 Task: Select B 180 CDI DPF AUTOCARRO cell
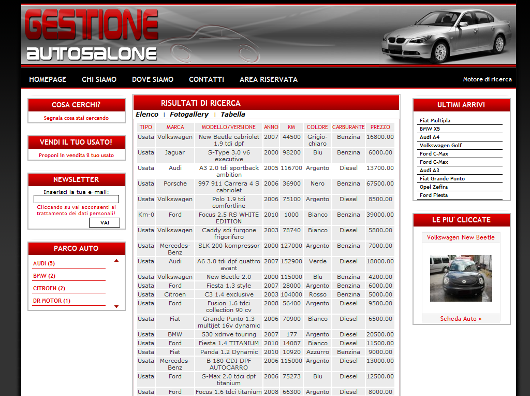229,364
